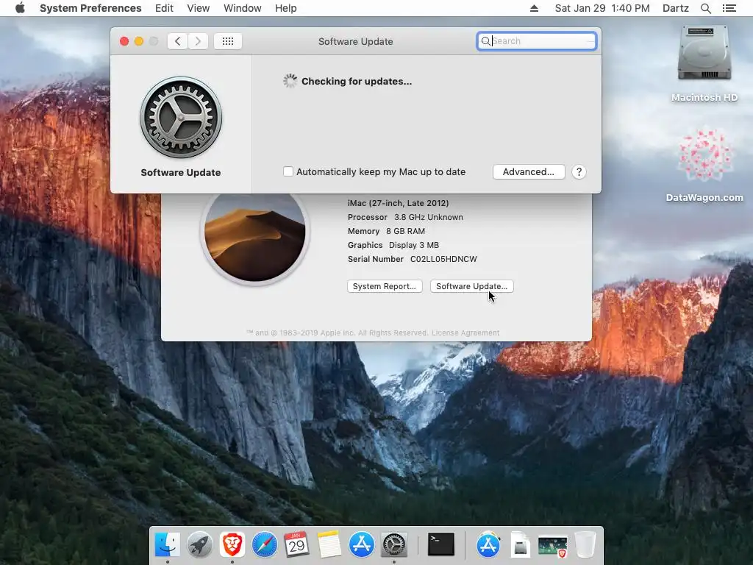Click Memory 8 GB RAM line
Viewport: 753px width, 565px height.
coord(386,231)
